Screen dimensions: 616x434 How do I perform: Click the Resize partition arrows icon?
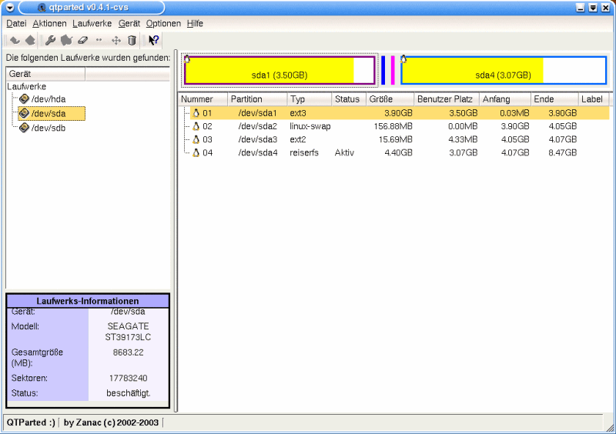click(x=99, y=40)
